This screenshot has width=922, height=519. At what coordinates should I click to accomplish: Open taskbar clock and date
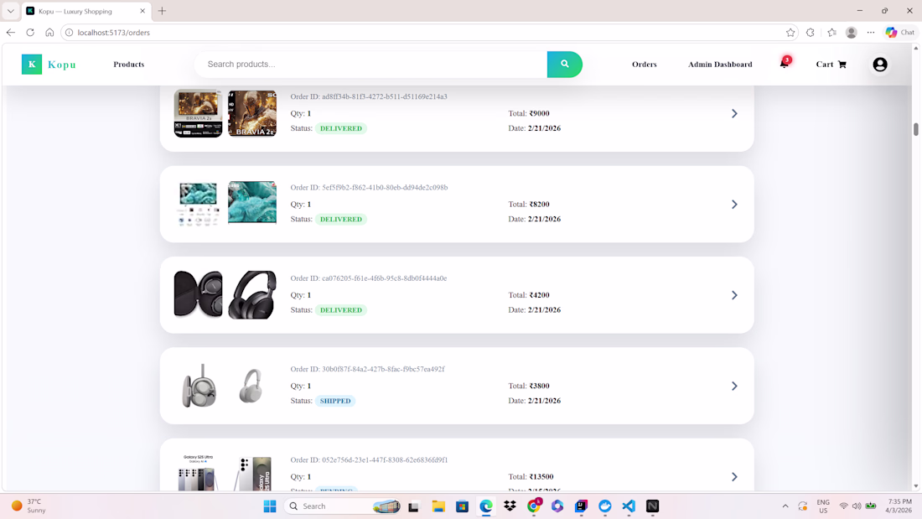tap(899, 506)
